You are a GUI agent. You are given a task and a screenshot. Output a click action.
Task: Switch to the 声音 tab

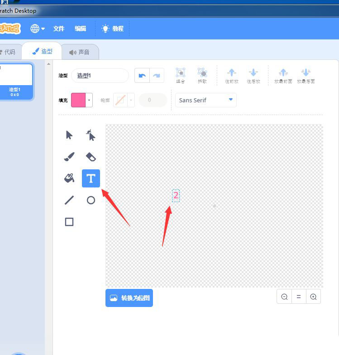click(80, 52)
